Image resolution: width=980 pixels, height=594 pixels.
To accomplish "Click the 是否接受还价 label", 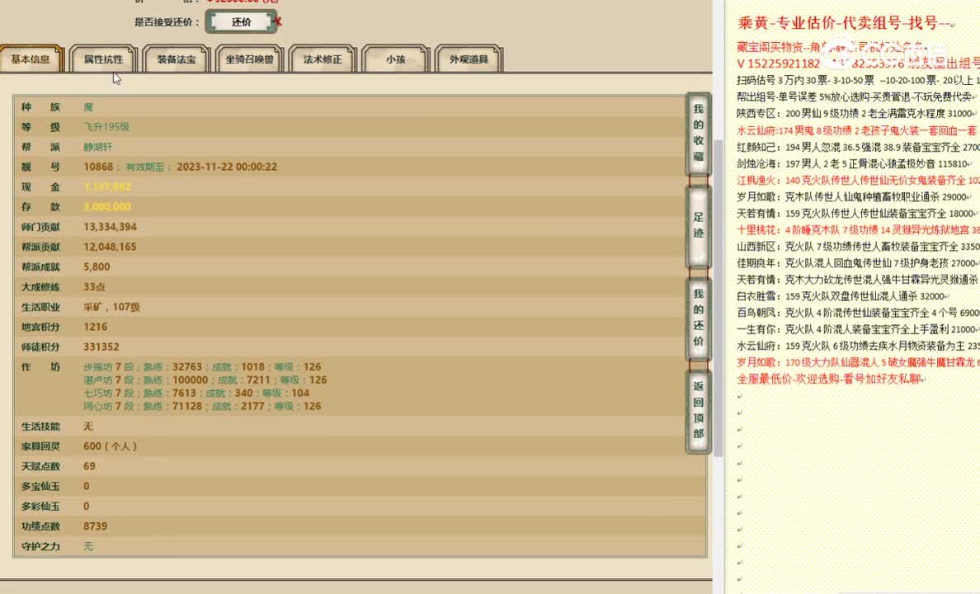I will (x=167, y=22).
